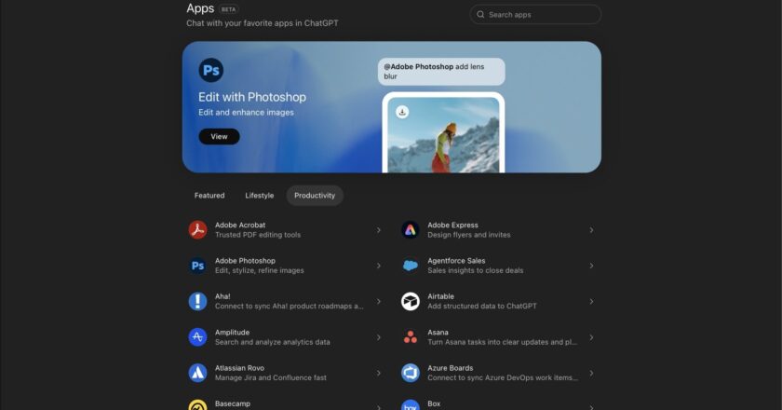Select the Productivity tab
Image resolution: width=782 pixels, height=410 pixels.
[315, 196]
